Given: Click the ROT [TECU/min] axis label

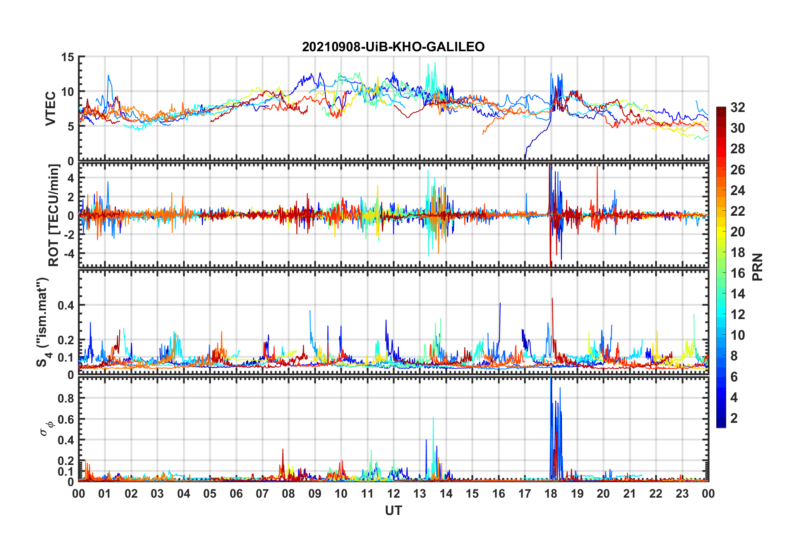Looking at the screenshot, I should point(54,215).
